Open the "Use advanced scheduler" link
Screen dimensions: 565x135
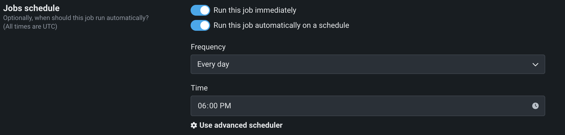(241, 125)
